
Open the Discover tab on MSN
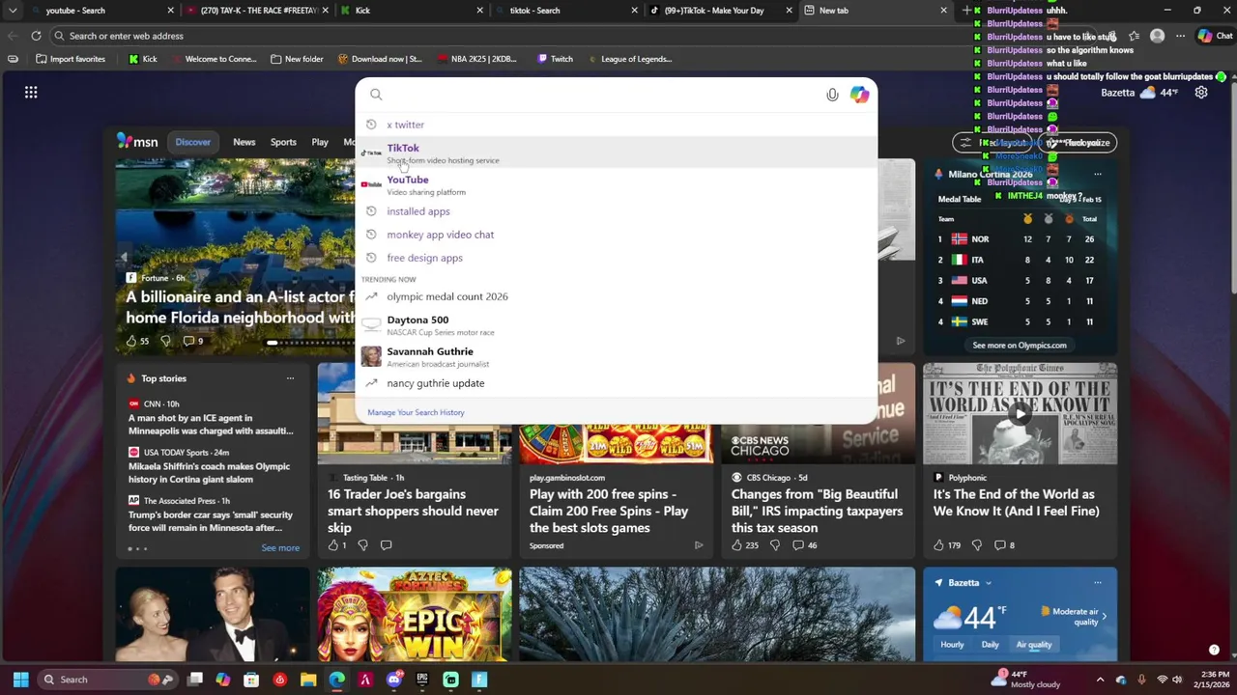point(192,142)
